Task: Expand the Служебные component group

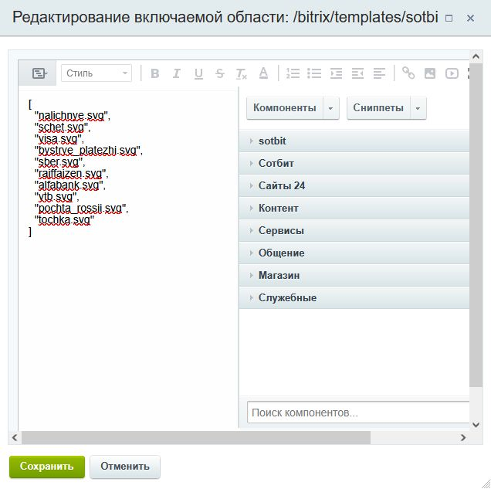Action: click(x=354, y=297)
